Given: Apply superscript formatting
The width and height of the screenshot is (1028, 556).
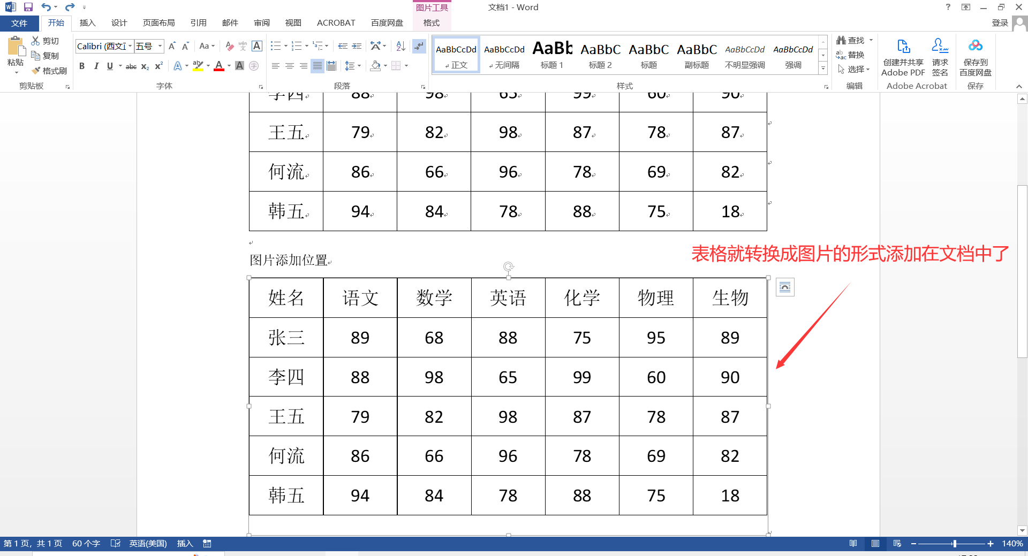Looking at the screenshot, I should (x=158, y=66).
